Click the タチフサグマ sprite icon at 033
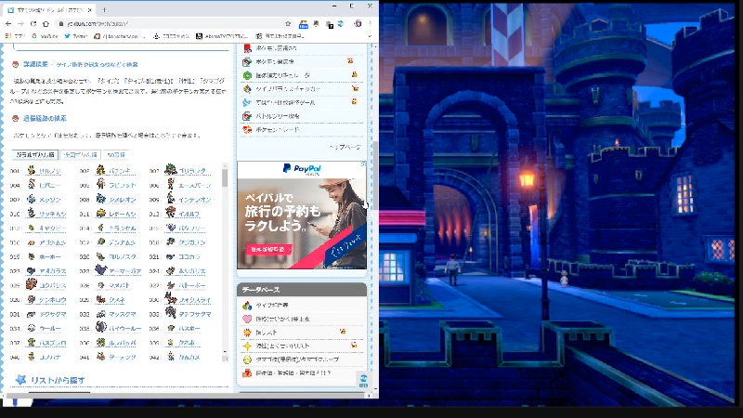 [171, 313]
